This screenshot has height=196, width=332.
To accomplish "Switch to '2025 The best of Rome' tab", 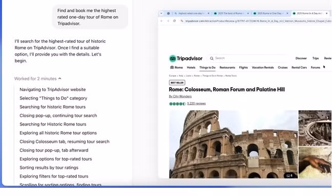I will coord(231,13).
